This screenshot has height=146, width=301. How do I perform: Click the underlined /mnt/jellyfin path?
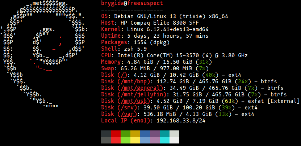pos(142,95)
